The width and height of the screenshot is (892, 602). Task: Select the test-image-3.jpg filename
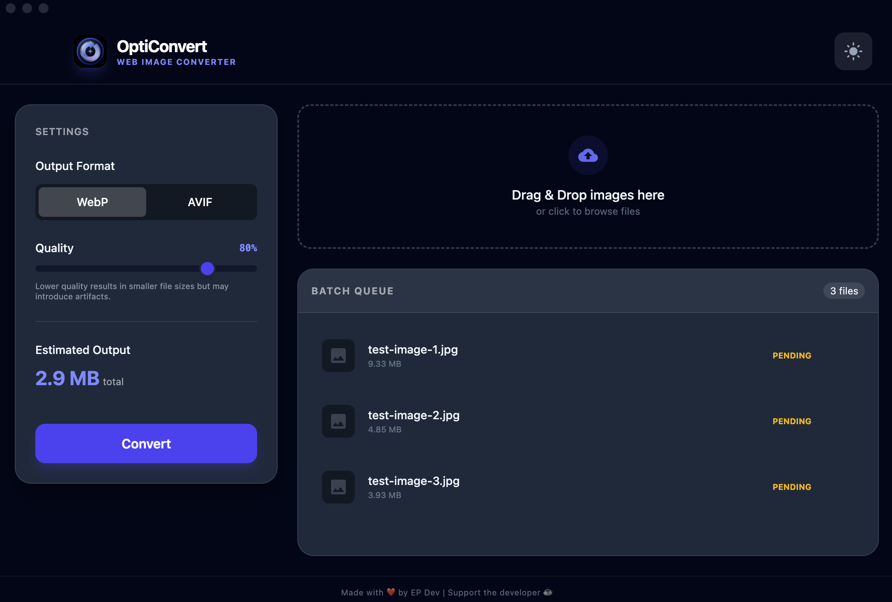414,481
